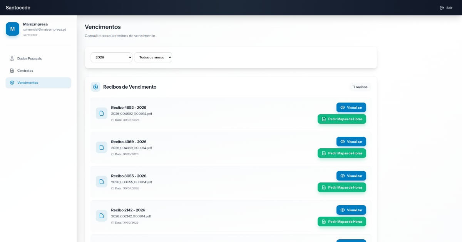This screenshot has height=242, width=462.
Task: Visualizar Recibo 4692 - 2026
Action: (x=351, y=108)
